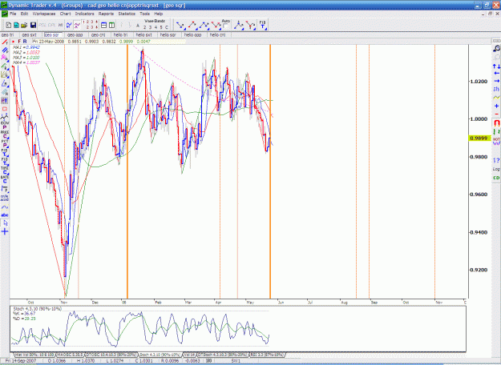The image size is (501, 365).
Task: Open the Hist Vol indicator tab
Action: coord(34,355)
